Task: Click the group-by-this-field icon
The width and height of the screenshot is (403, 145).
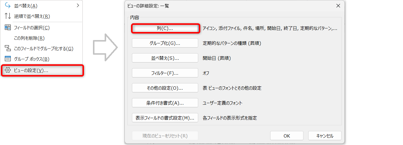Action: (8, 48)
